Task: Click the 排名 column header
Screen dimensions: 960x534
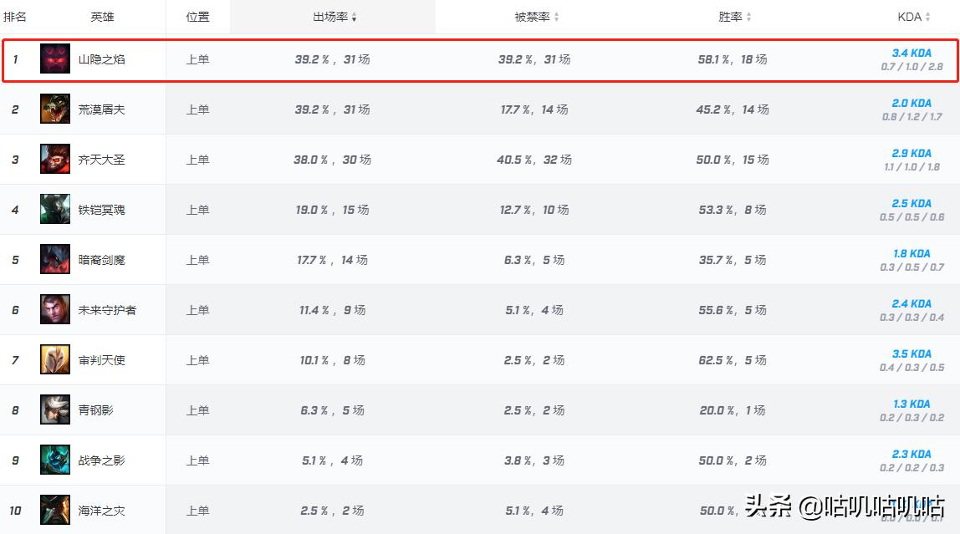Action: click(15, 17)
